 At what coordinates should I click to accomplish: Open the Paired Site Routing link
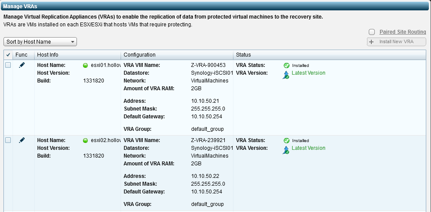point(402,32)
